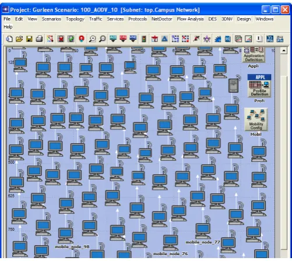This screenshot has width=292, height=261.
Task: Open the NetDoctor menu
Action: [162, 19]
